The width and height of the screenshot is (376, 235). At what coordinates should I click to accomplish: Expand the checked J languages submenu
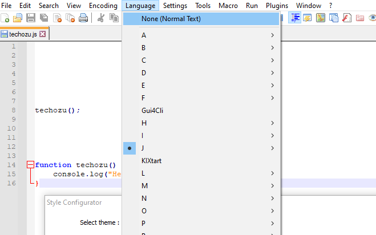point(201,148)
